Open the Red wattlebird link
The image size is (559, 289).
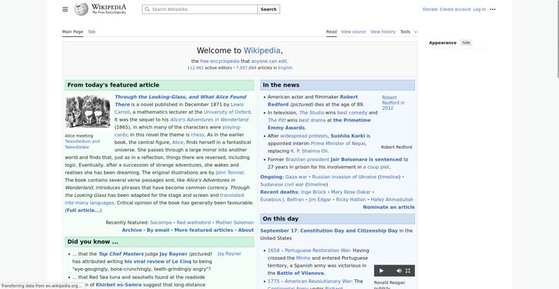(194, 223)
